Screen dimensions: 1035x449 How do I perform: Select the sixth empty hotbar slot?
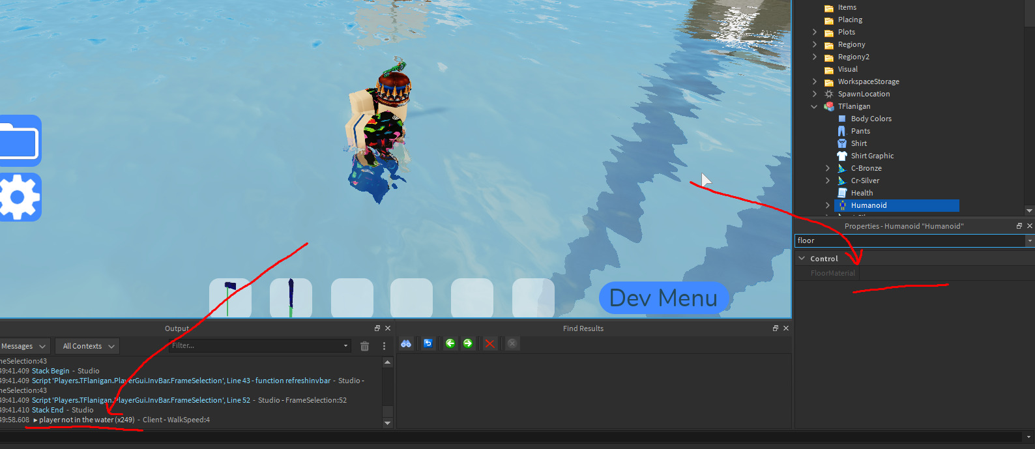pos(533,298)
